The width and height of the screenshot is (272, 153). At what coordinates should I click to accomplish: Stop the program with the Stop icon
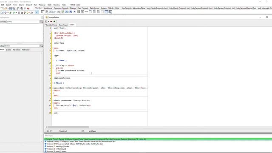coord(22,13)
